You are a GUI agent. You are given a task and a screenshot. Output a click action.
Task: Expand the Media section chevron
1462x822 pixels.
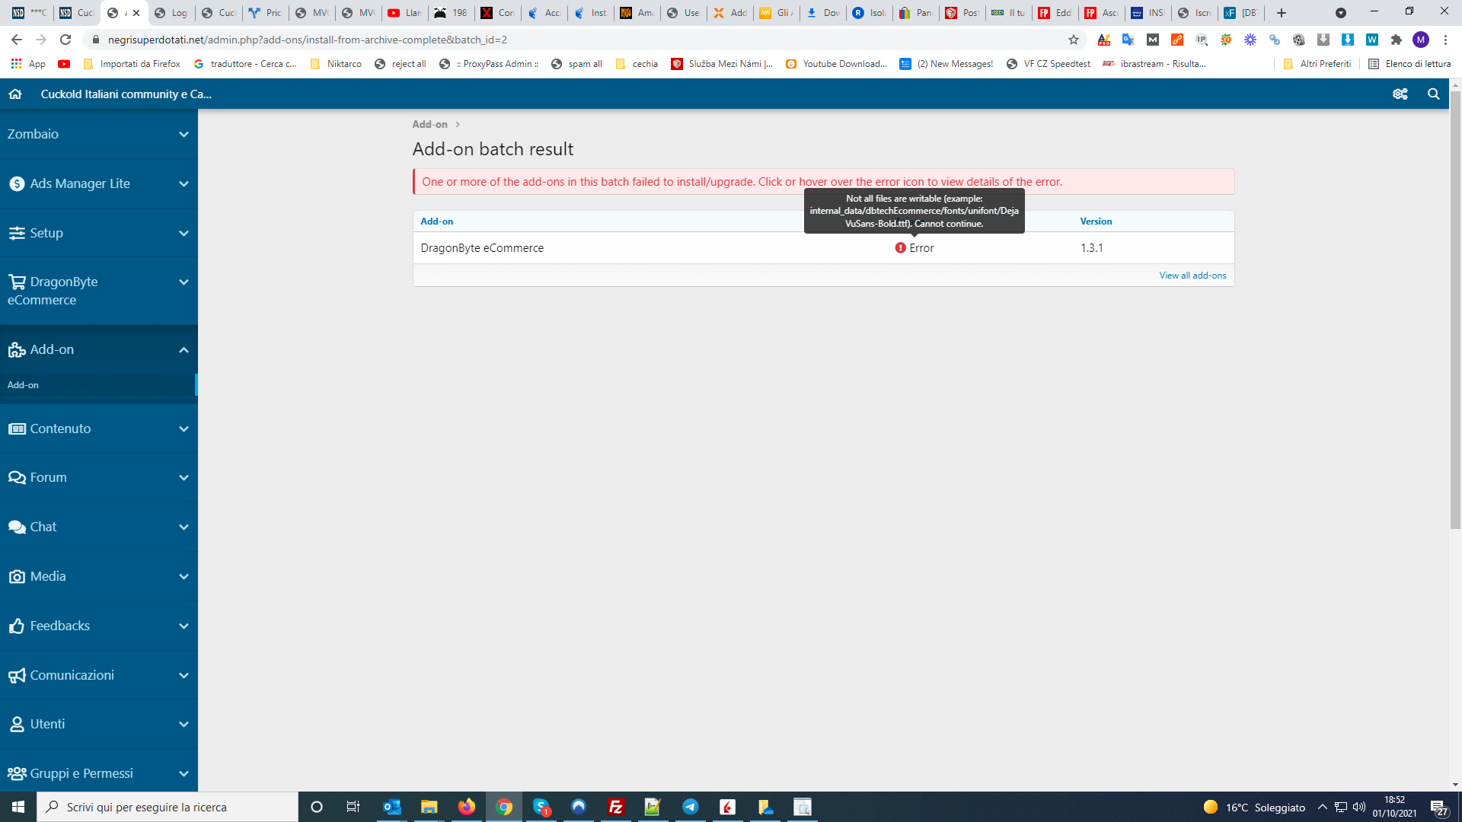pos(184,577)
